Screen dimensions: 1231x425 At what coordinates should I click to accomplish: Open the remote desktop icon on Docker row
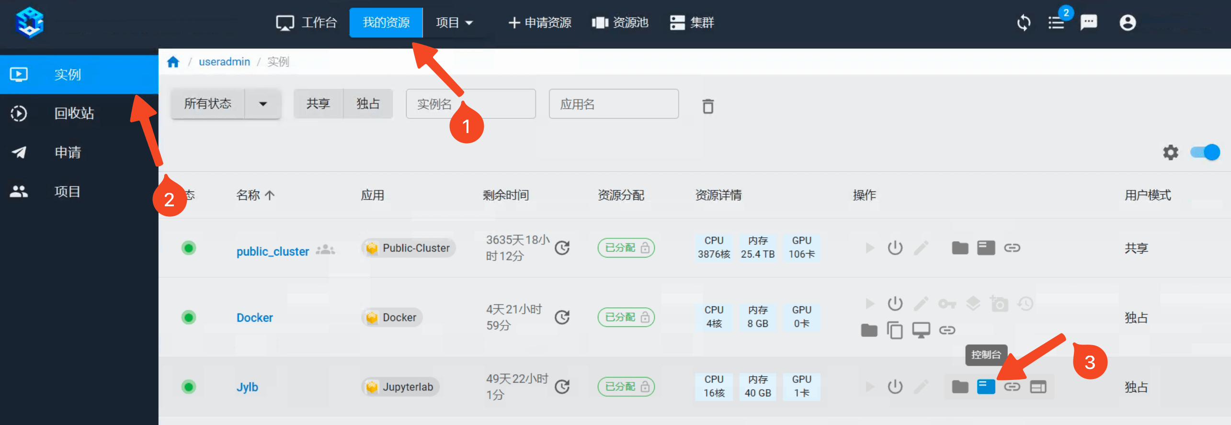921,330
